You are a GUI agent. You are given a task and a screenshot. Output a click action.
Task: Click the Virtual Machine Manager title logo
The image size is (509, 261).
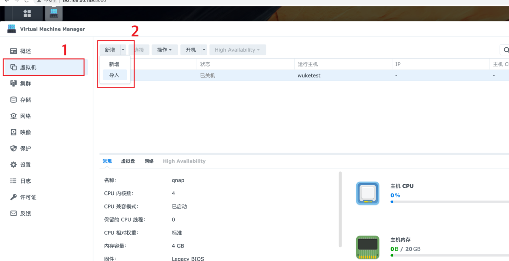(x=12, y=29)
